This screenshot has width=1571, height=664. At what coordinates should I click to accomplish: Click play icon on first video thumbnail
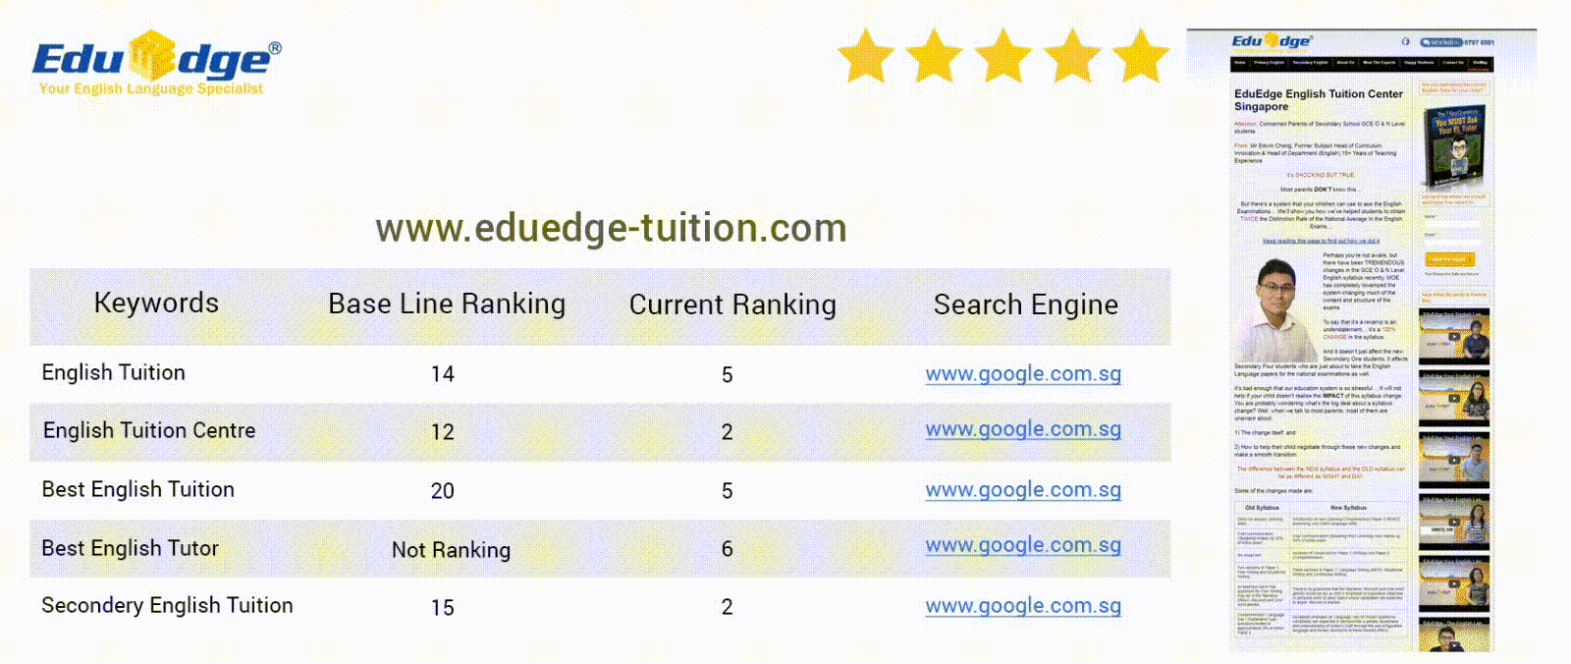1454,336
